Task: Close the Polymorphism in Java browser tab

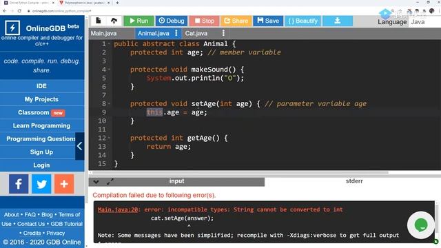Action: (x=109, y=3)
